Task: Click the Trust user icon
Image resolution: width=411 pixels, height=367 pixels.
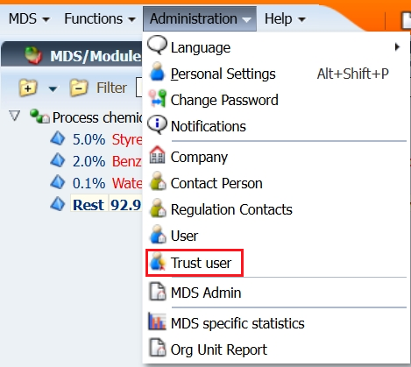Action: coord(158,261)
